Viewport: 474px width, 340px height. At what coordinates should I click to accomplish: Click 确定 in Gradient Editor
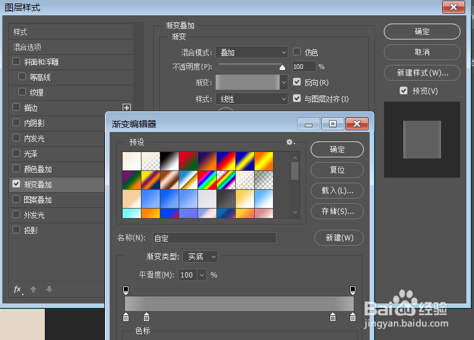pyautogui.click(x=337, y=149)
